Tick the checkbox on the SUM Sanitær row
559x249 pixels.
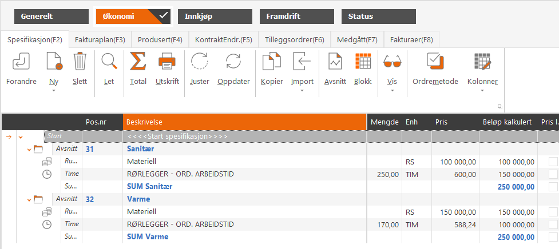[553, 187]
